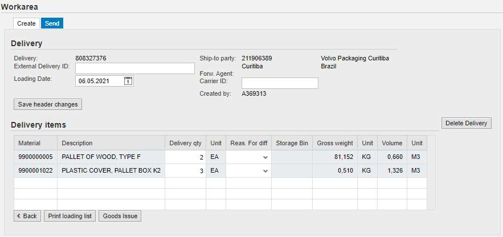Edit delivery qty for PLASTIC COVER row
503x237 pixels.
(x=186, y=170)
